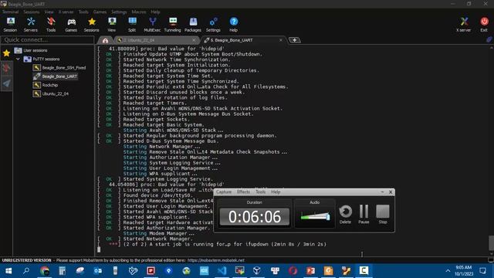The image size is (494, 278).
Task: Open the View toolbar icon
Action: (x=111, y=25)
